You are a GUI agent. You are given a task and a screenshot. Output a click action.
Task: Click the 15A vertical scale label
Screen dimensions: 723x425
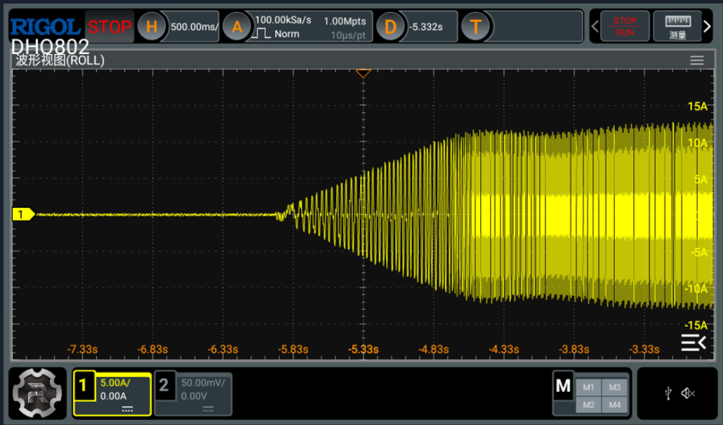tap(697, 106)
